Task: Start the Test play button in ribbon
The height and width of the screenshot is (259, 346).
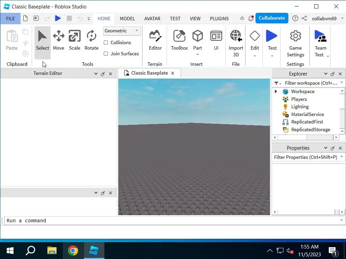Action: 272,36
